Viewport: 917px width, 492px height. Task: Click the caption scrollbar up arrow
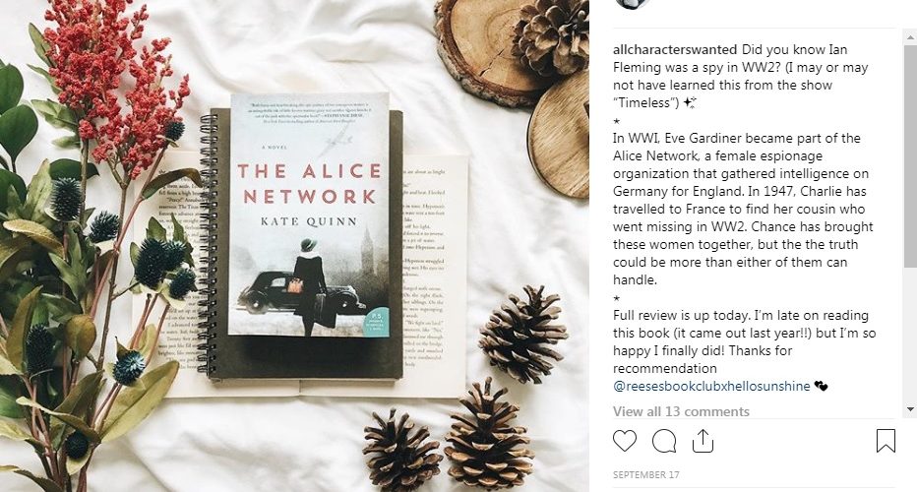[x=910, y=36]
